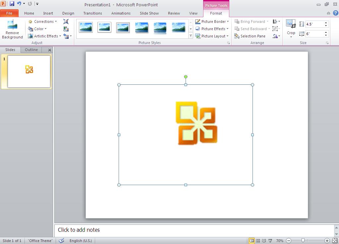
Task: Click the PowerPoint Help question mark icon
Action: (336, 13)
